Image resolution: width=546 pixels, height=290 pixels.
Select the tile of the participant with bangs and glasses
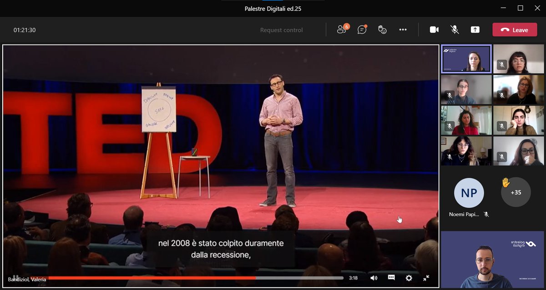(518, 59)
